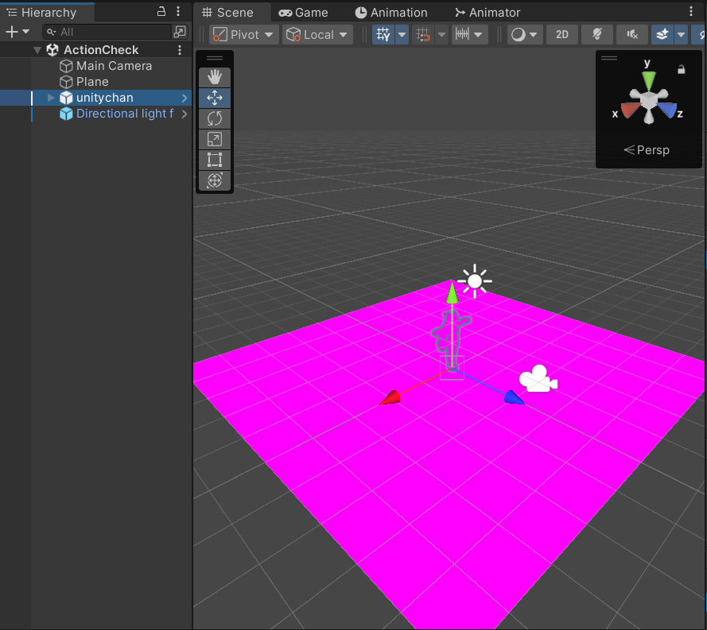Open the ActionCheck scene options menu
The image size is (707, 630).
point(180,50)
